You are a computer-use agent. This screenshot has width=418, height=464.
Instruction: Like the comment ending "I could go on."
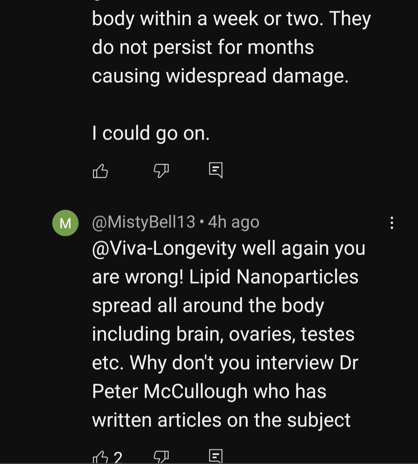pos(100,170)
